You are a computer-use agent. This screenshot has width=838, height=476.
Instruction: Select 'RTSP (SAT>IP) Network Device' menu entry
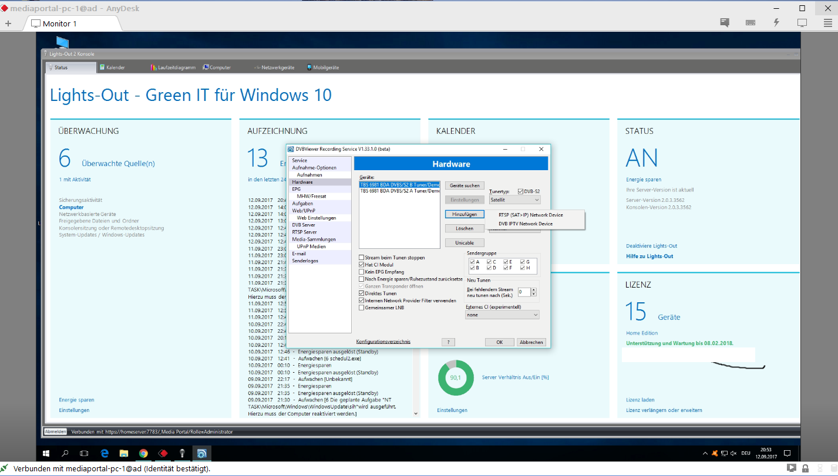(x=530, y=215)
